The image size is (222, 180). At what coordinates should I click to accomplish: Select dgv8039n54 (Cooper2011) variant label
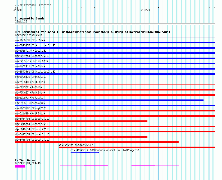pyautogui.click(x=32, y=56)
